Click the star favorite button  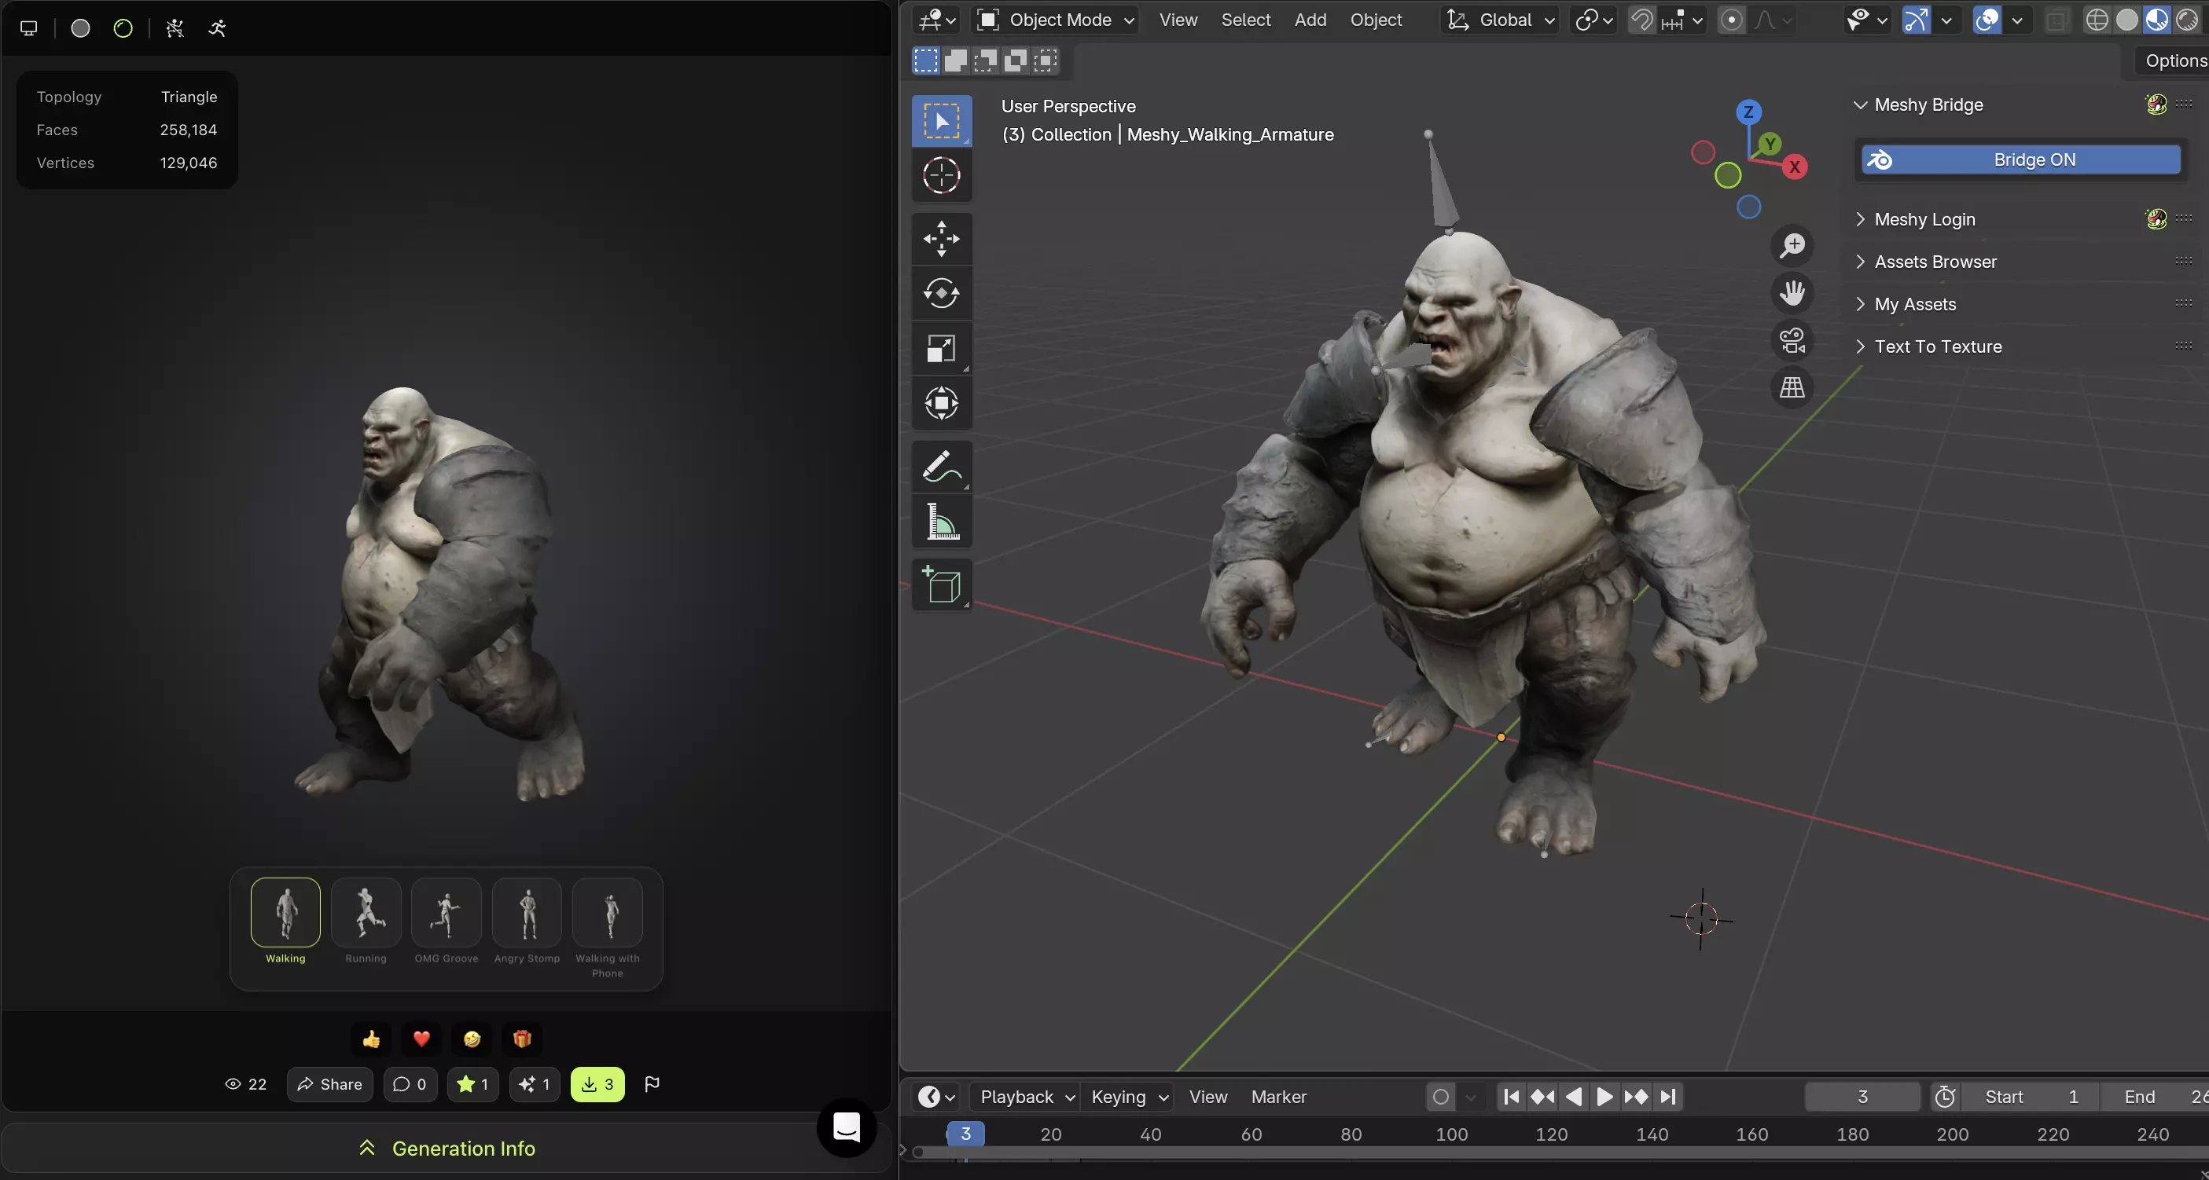pyautogui.click(x=472, y=1084)
